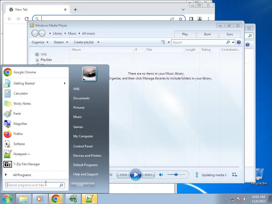Click Search programs and files box
This screenshot has width=272, height=204.
(35, 185)
